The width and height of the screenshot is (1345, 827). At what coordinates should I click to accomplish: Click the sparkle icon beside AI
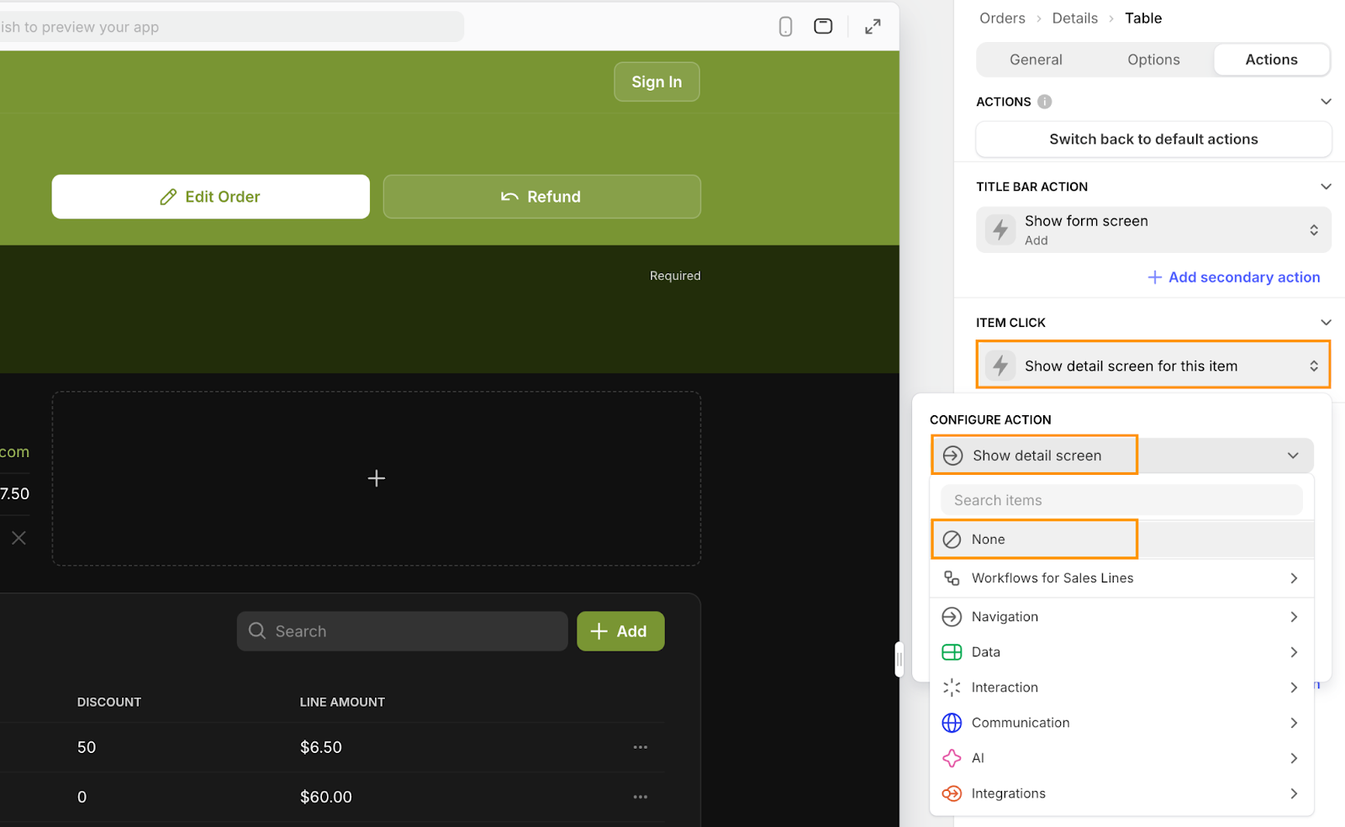[x=952, y=758]
